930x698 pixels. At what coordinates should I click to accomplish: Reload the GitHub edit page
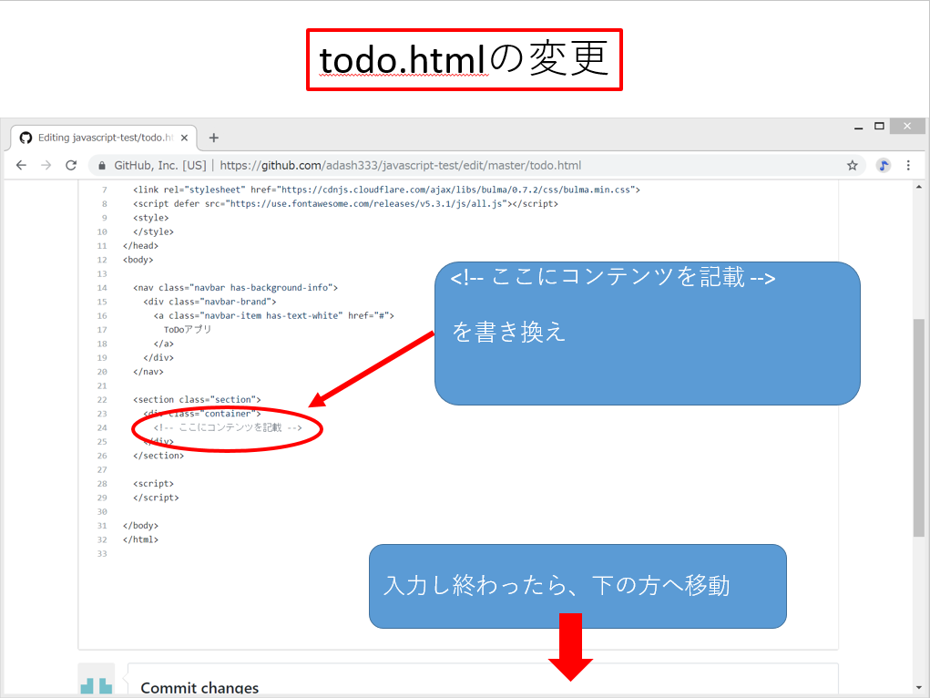coord(71,166)
